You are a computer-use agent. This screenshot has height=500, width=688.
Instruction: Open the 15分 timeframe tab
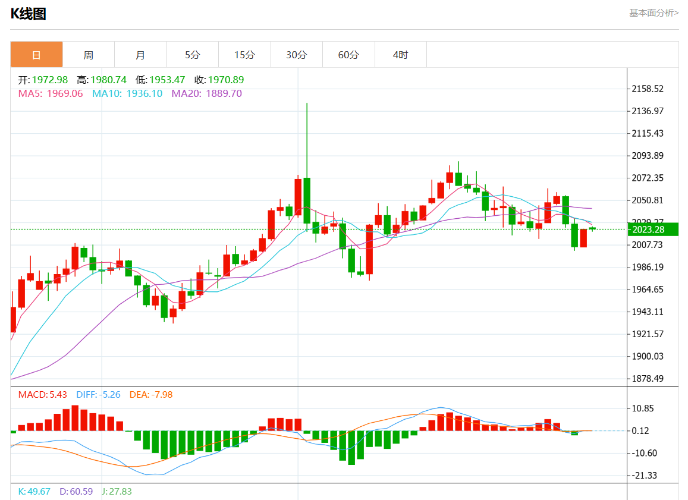244,55
